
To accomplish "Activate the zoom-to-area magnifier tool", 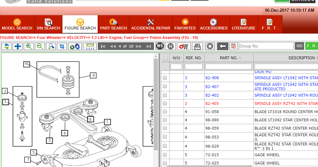I will (51, 46).
